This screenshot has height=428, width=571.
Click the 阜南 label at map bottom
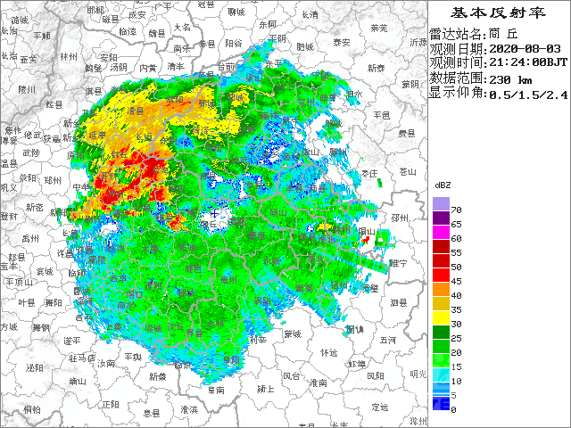coord(215,389)
